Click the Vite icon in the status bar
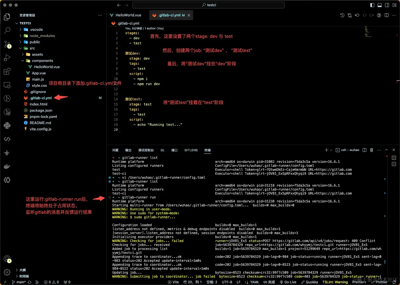400x285 pixels. (174, 282)
